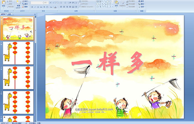Toggle text shadow (S) formatting

[x=44, y=7]
